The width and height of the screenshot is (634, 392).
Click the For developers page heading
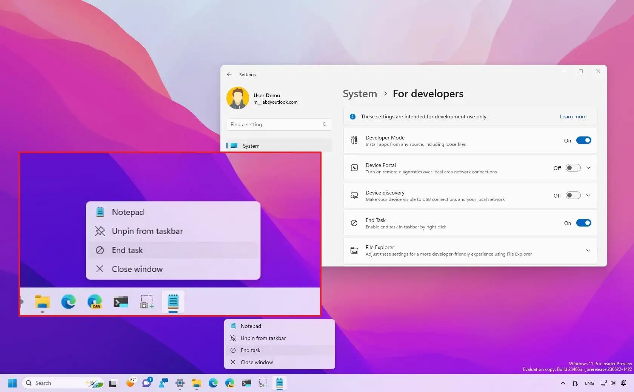click(428, 93)
